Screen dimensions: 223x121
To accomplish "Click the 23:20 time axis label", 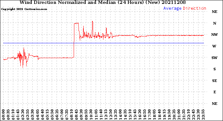I will click(x=198, y=115).
